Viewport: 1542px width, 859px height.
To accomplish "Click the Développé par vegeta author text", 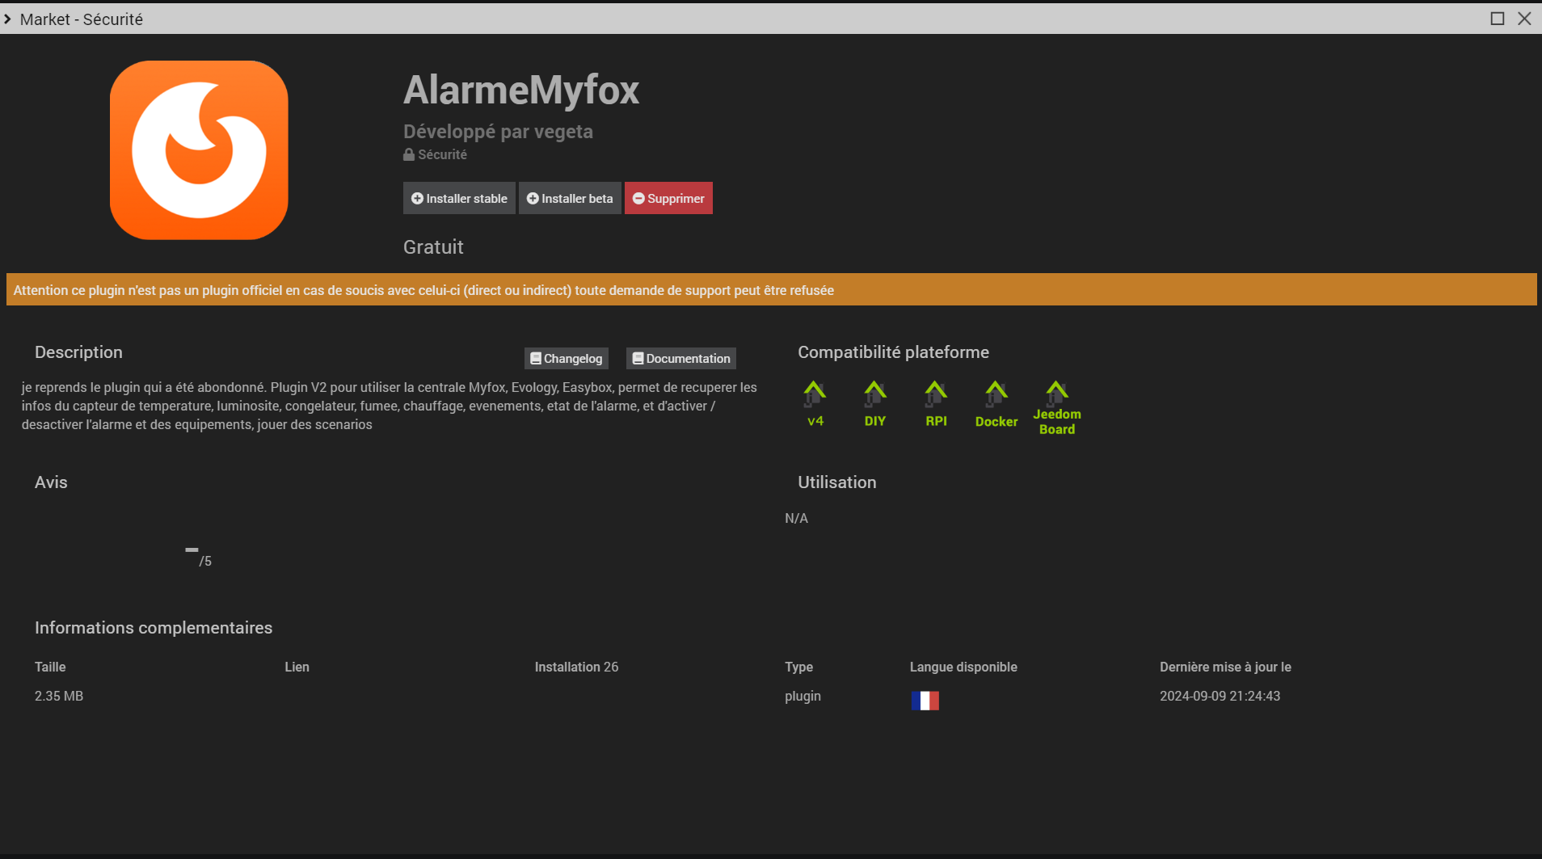I will coord(498,131).
